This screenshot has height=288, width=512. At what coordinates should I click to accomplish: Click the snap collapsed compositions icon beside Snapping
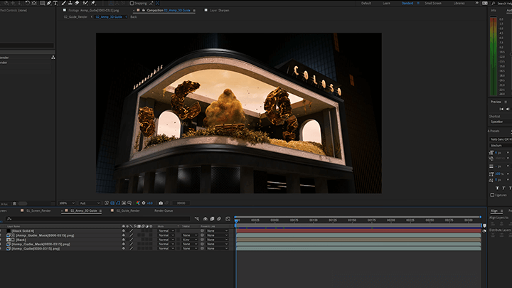[x=151, y=4]
